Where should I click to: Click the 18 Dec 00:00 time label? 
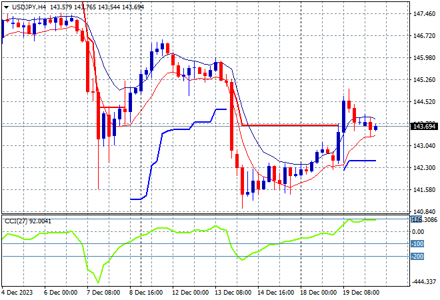pos(319,293)
